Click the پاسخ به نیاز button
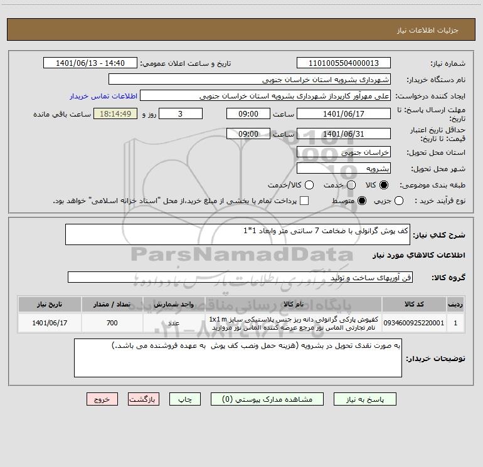 click(x=364, y=399)
